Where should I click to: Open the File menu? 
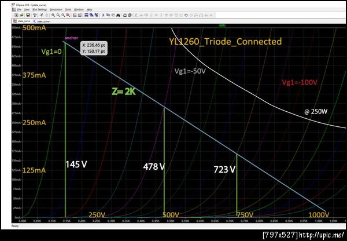point(19,9)
